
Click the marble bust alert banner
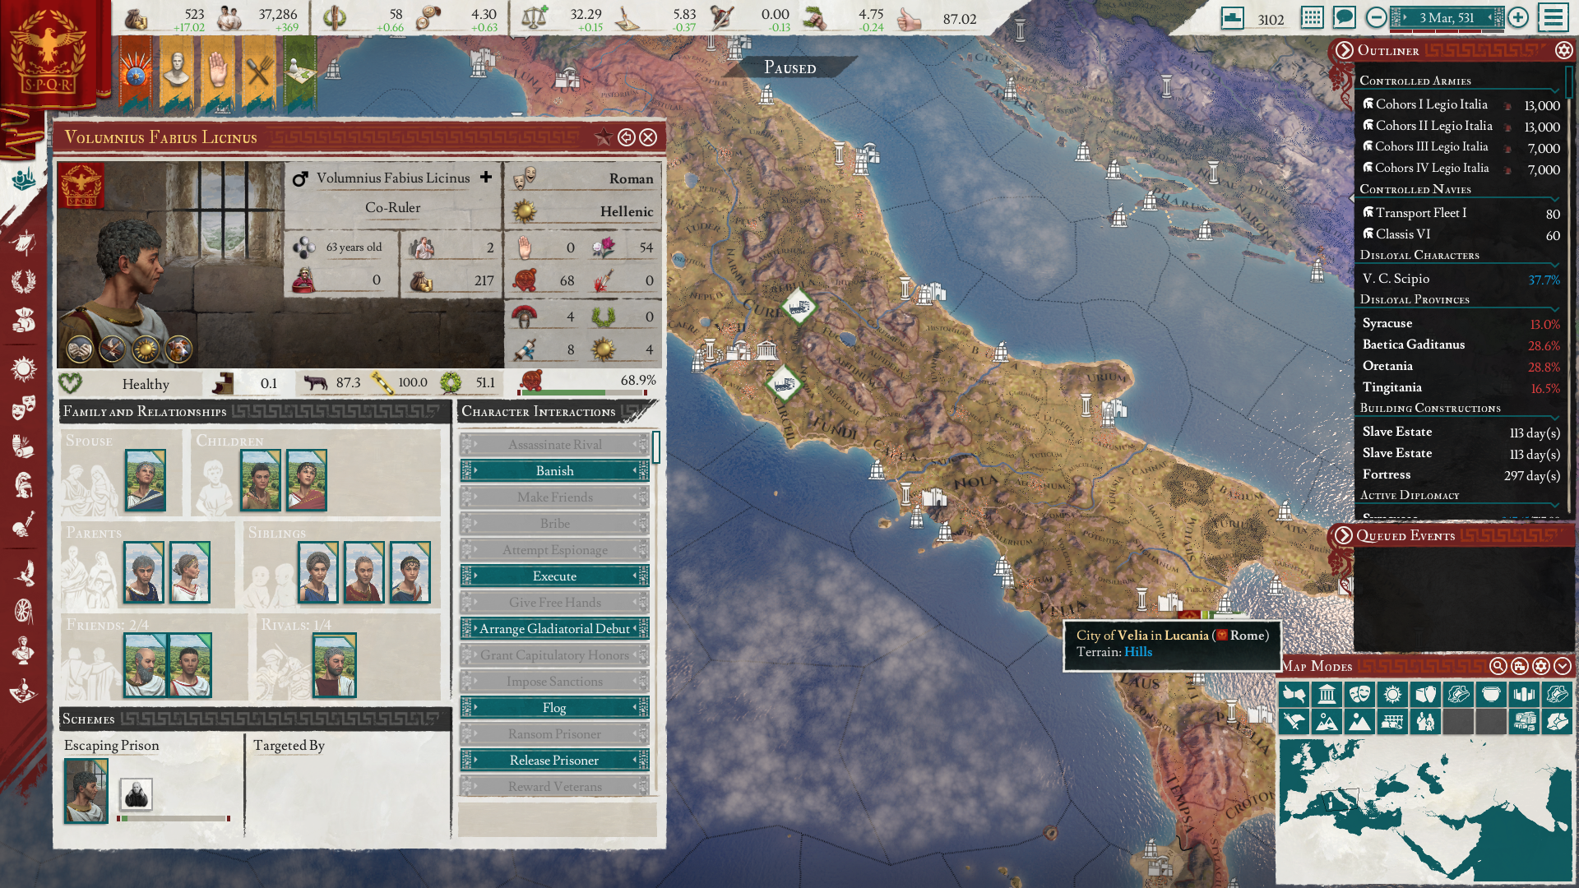point(176,72)
